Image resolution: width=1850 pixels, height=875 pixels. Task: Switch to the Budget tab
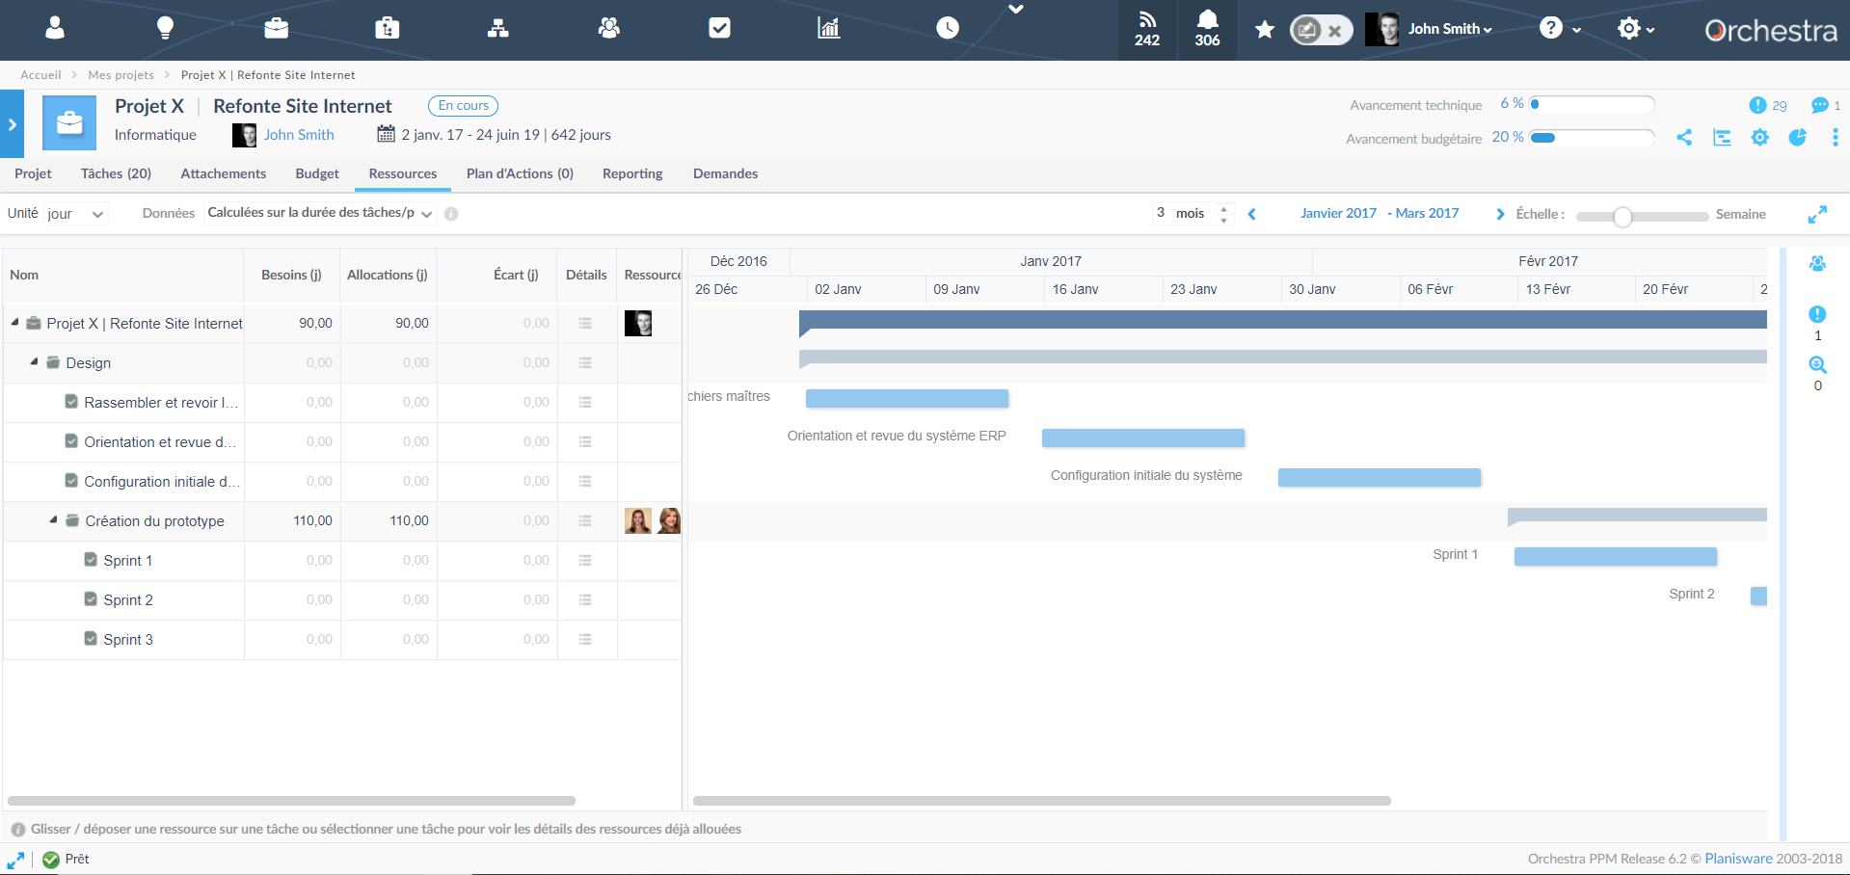(x=316, y=173)
